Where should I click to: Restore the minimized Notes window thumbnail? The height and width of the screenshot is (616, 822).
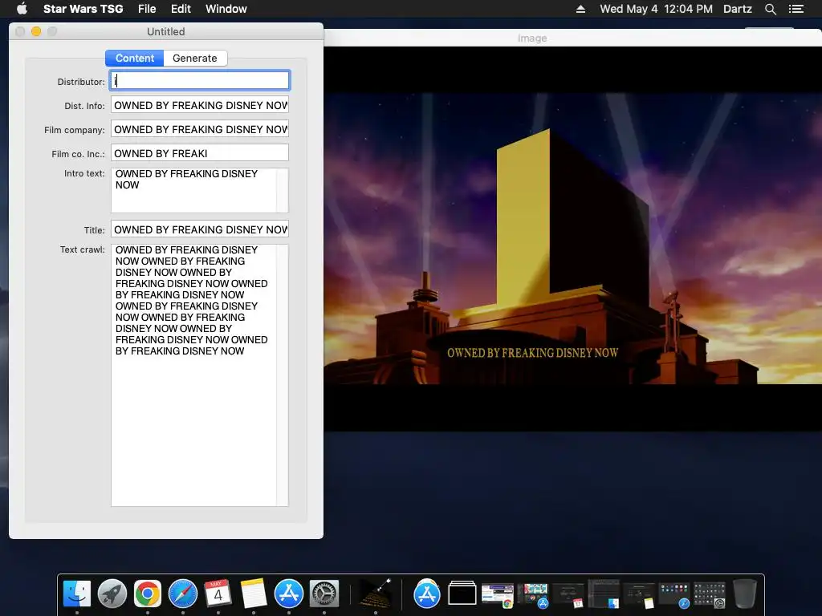(639, 595)
